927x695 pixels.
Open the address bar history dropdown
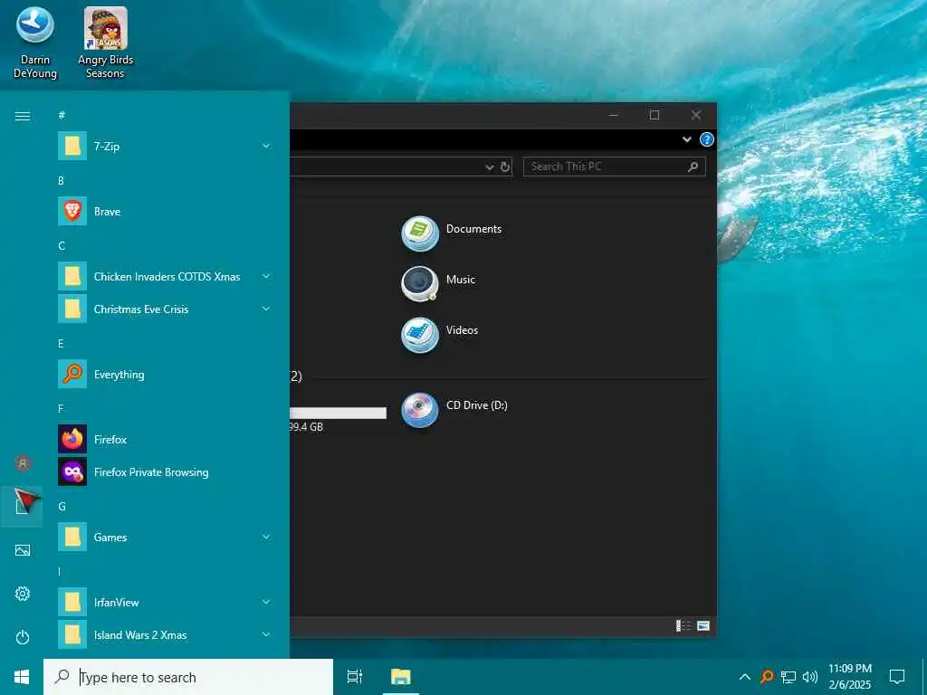(x=490, y=167)
